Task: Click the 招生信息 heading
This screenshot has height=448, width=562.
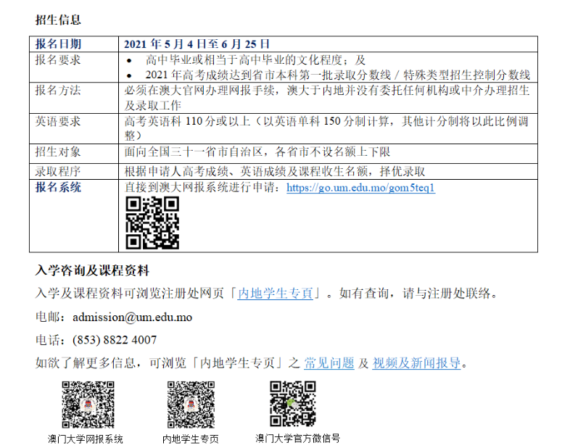Action: (58, 20)
